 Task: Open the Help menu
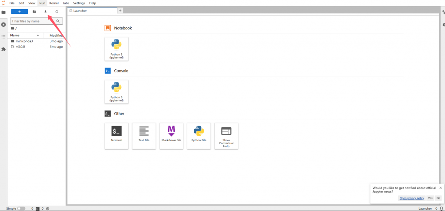[93, 3]
